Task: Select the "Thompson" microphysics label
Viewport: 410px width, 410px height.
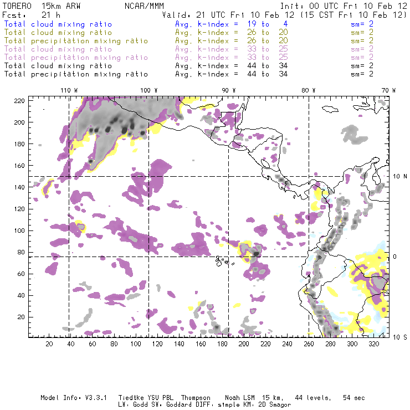Action: [196, 398]
